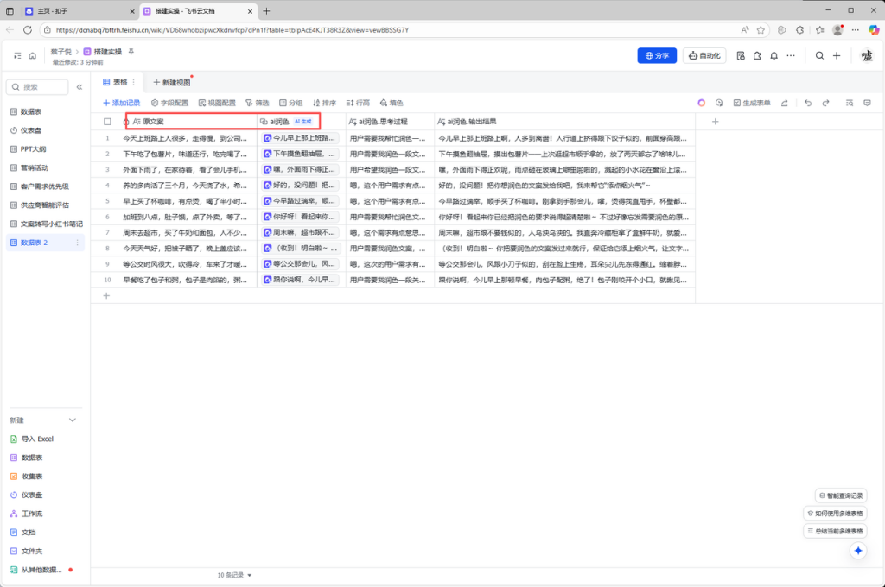Open the 行高 row height dropdown
The width and height of the screenshot is (885, 587).
tap(358, 103)
